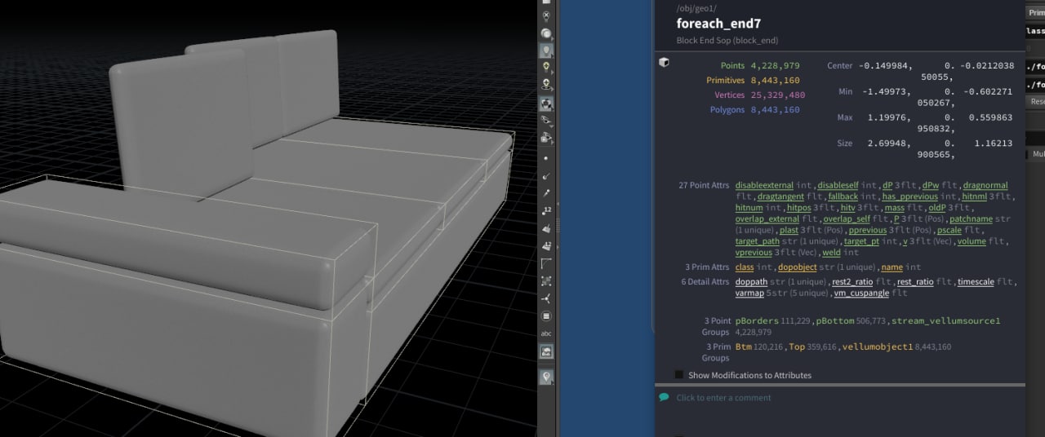The height and width of the screenshot is (437, 1045).
Task: Open the patchname attribute link
Action: coord(972,219)
